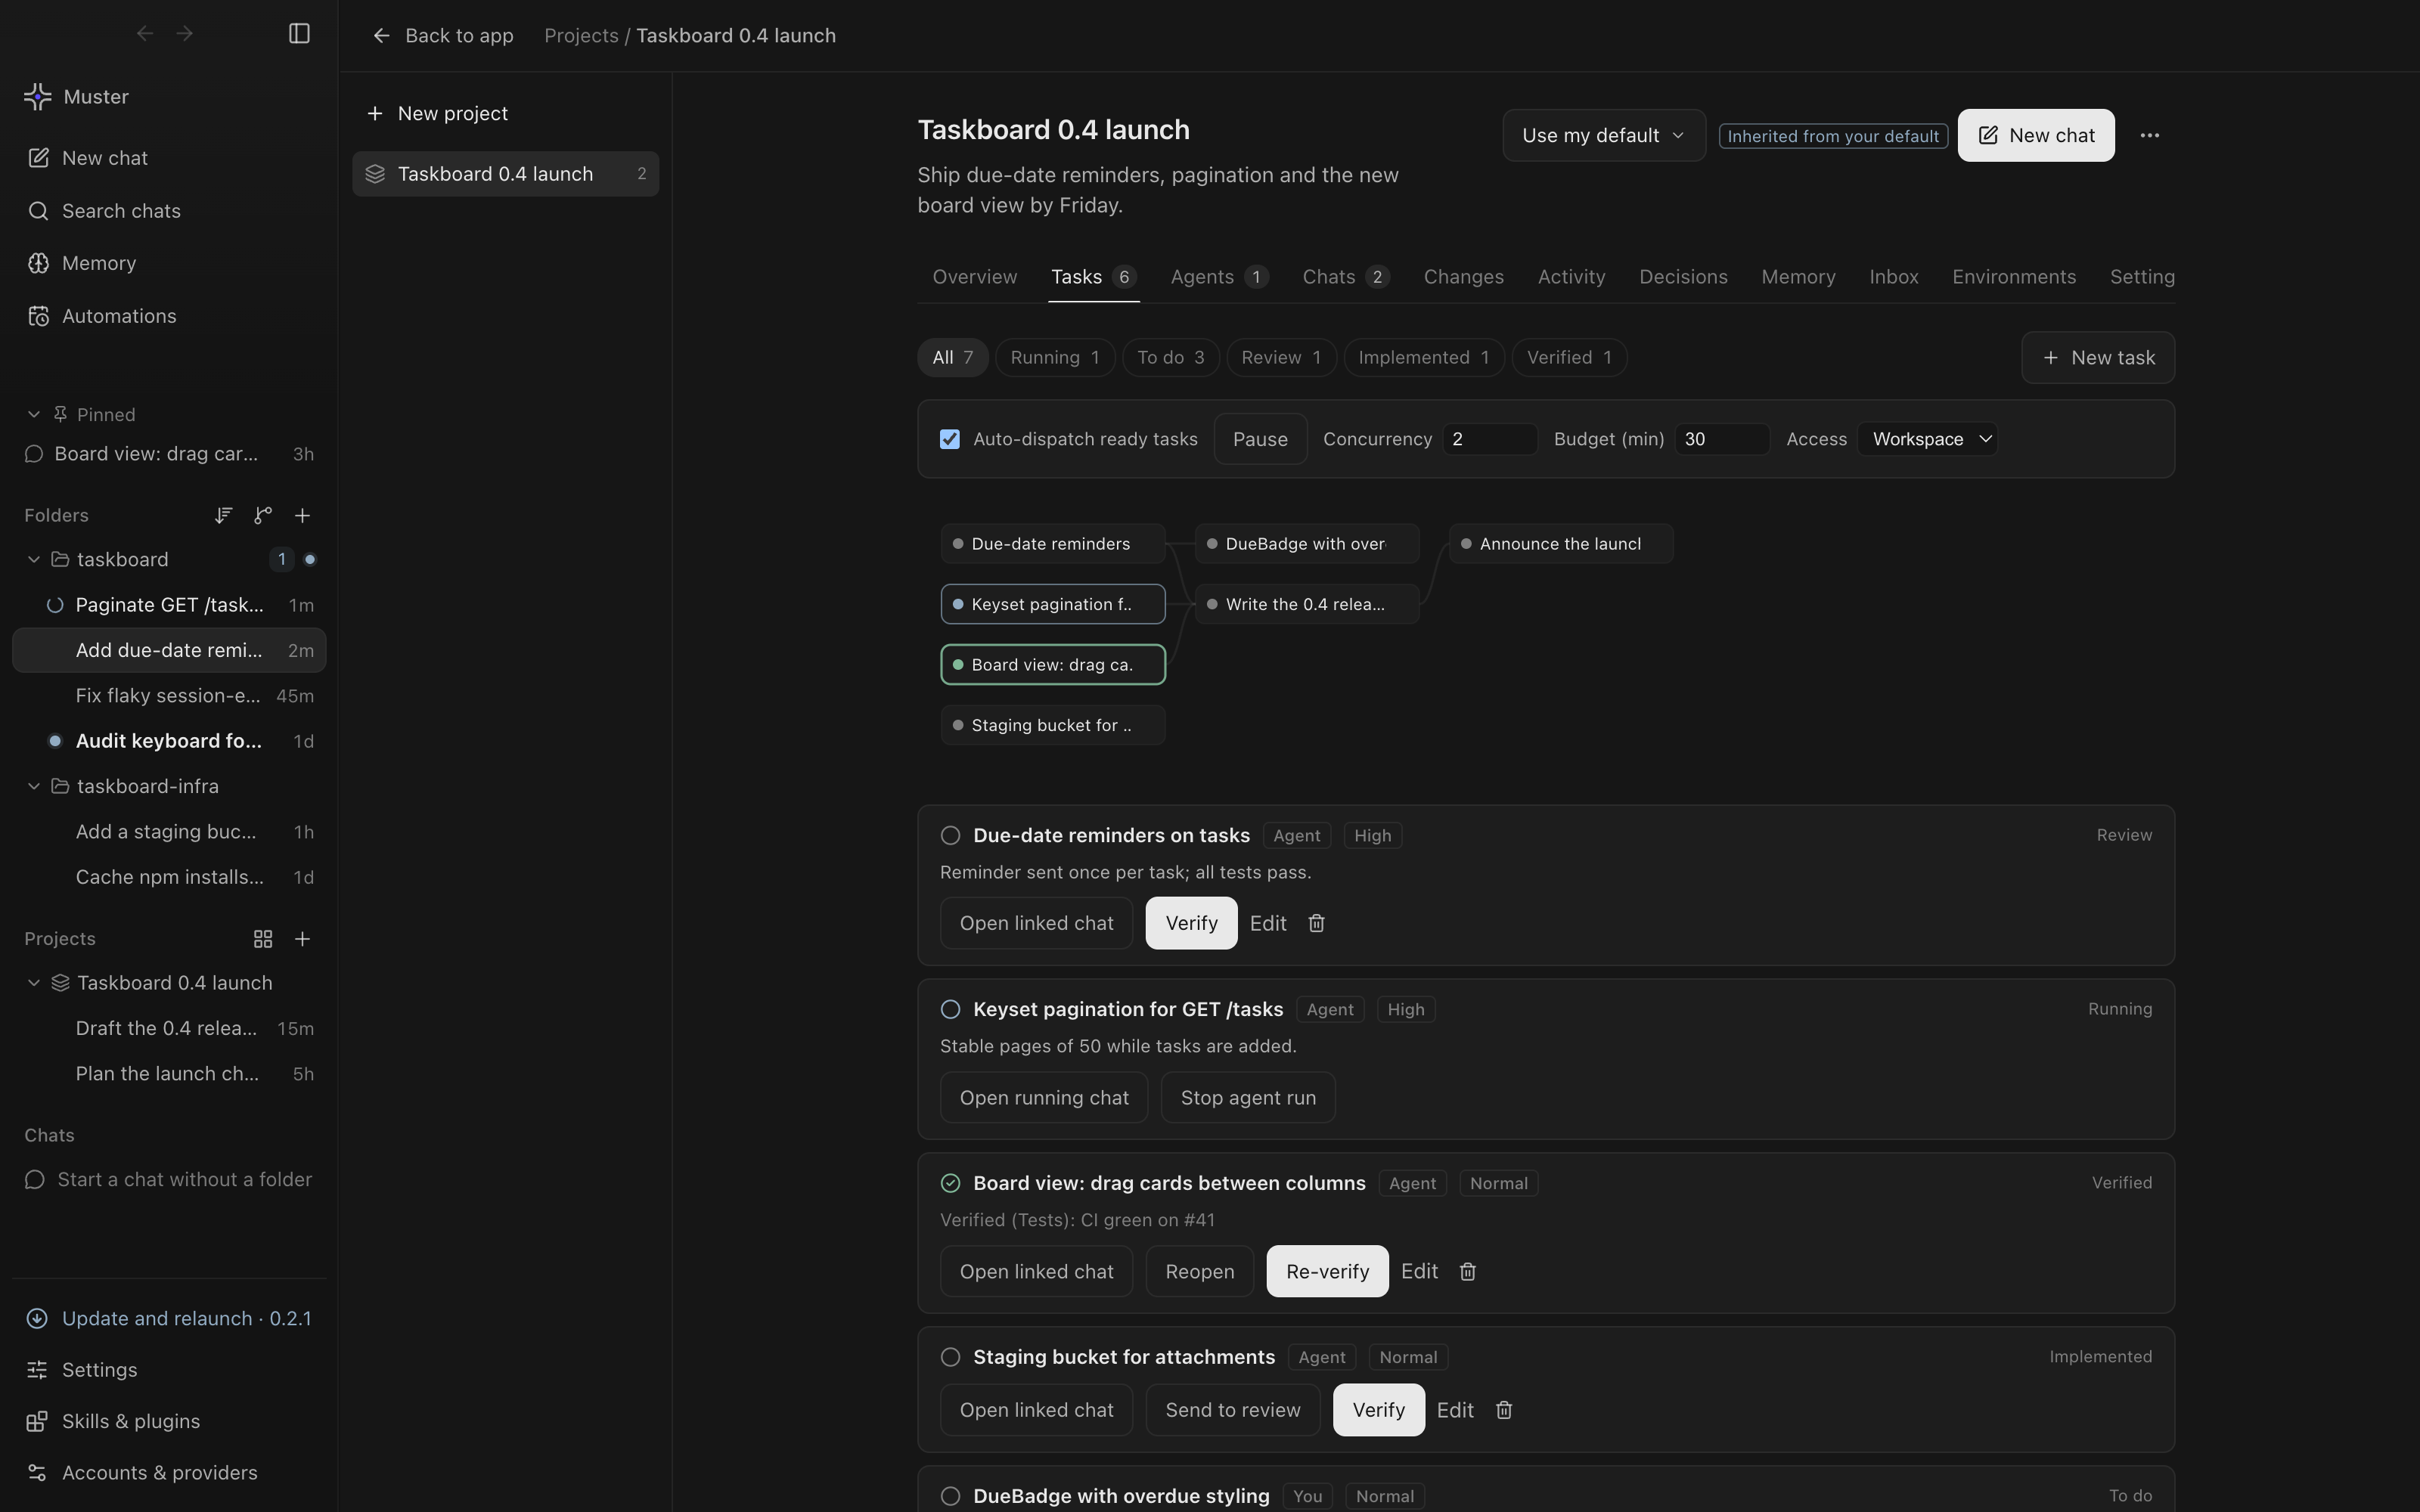
Task: Click Re-verify on Board view task
Action: tap(1327, 1271)
